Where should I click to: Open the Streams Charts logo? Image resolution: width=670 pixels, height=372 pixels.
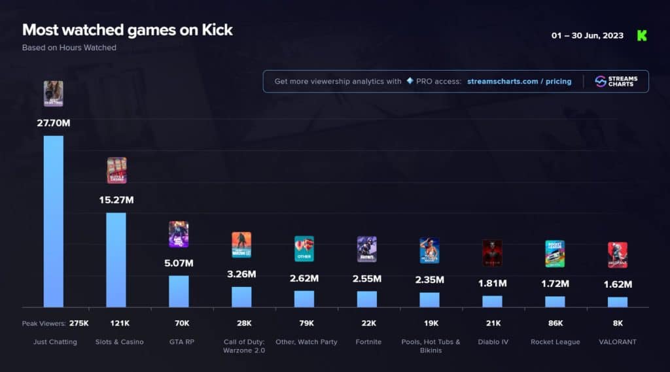pos(616,81)
